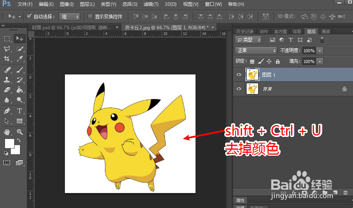Click the foreground color swatch
Viewport: 353px width, 208px height.
tap(10, 143)
